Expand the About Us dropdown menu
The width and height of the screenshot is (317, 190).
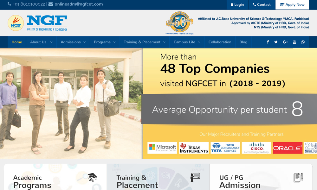41,42
